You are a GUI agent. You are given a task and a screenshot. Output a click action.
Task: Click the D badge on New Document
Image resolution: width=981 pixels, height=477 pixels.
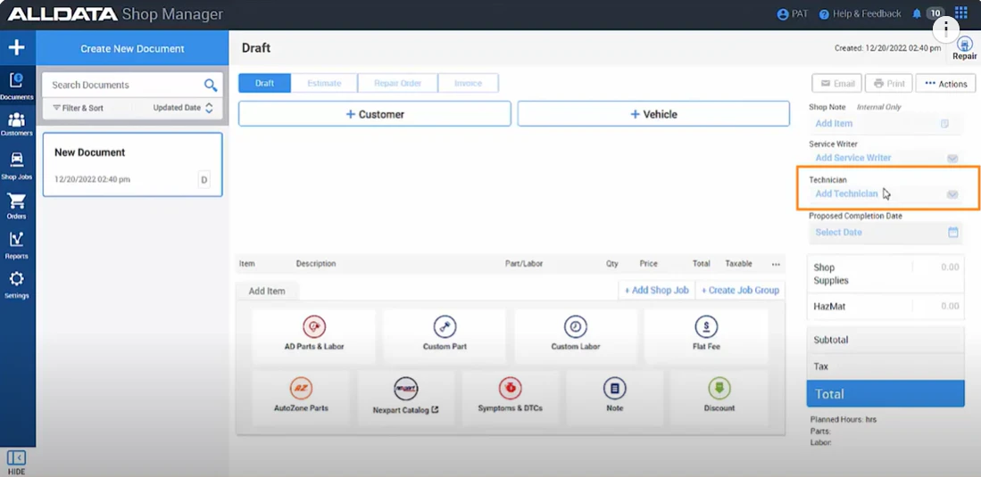coord(204,180)
